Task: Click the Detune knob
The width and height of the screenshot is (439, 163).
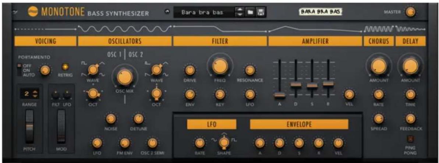Action: tap(138, 119)
